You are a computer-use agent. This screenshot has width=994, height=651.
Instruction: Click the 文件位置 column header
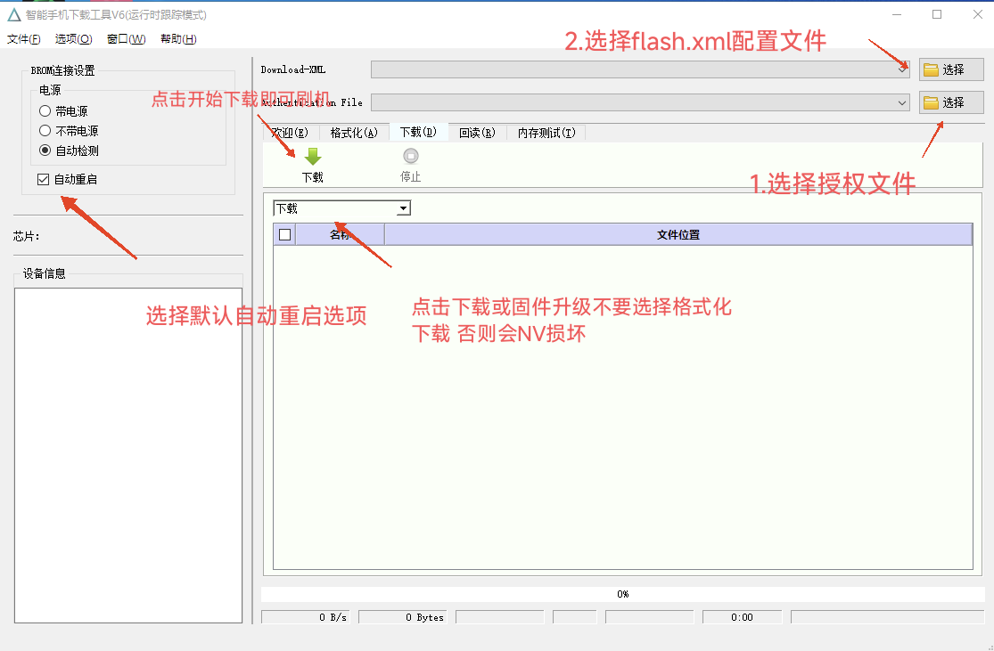(678, 235)
